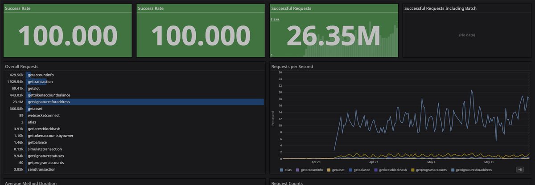Select the websocketconnect row label
The image size is (535, 185).
pos(44,116)
